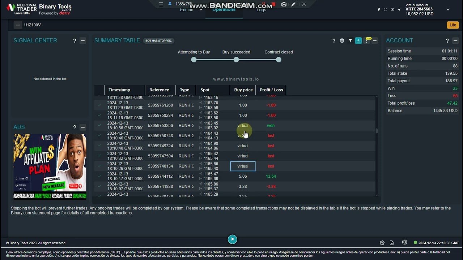Click the 13.54 profit value
Image resolution: width=463 pixels, height=260 pixels.
(271, 176)
